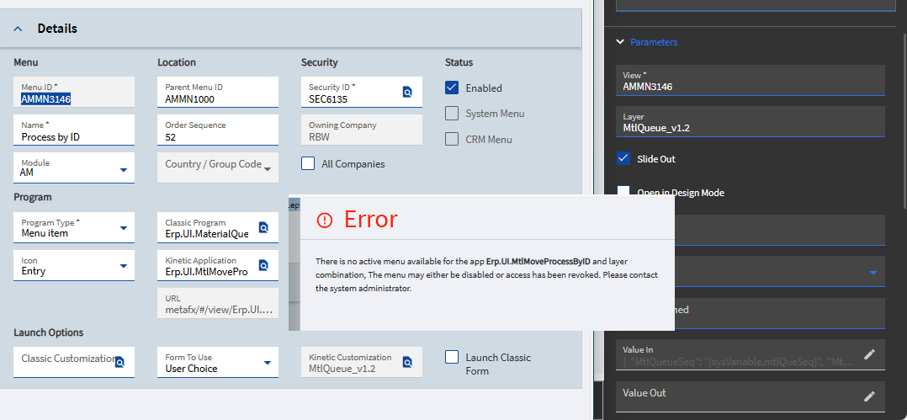The height and width of the screenshot is (420, 907).
Task: Edit the Value Out parameter pencil icon
Action: pos(869,396)
